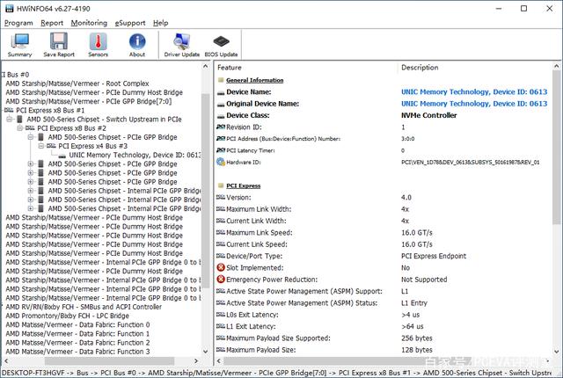
Task: Click the ASPM Status value L1 Entry
Action: (x=414, y=303)
